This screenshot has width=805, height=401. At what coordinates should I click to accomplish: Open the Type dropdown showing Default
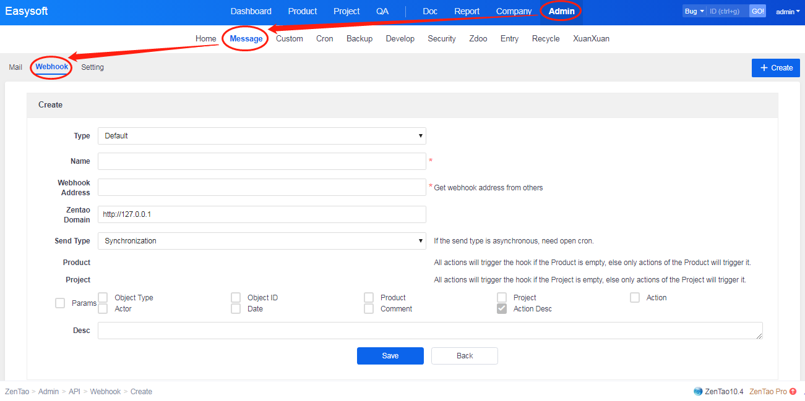262,136
